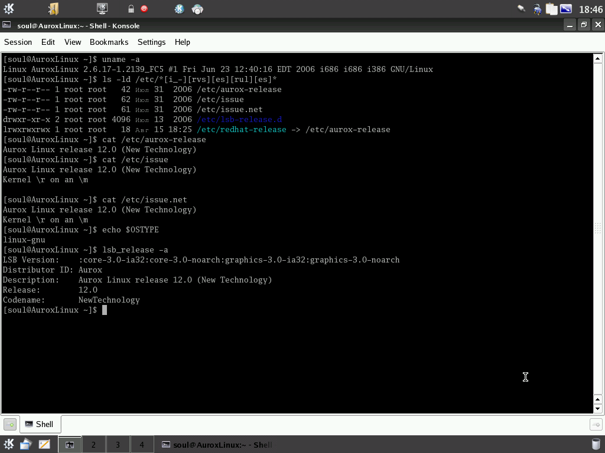Open the K menu in bottom panel
The width and height of the screenshot is (605, 453).
pos(9,444)
